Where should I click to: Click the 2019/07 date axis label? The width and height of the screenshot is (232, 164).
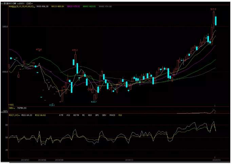(x=25, y=160)
